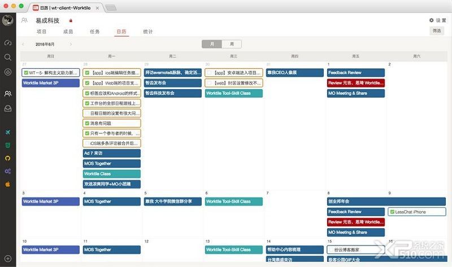The image size is (452, 267).
Task: Open the 帮助中心内容梳理 event
Action: pyautogui.click(x=295, y=250)
